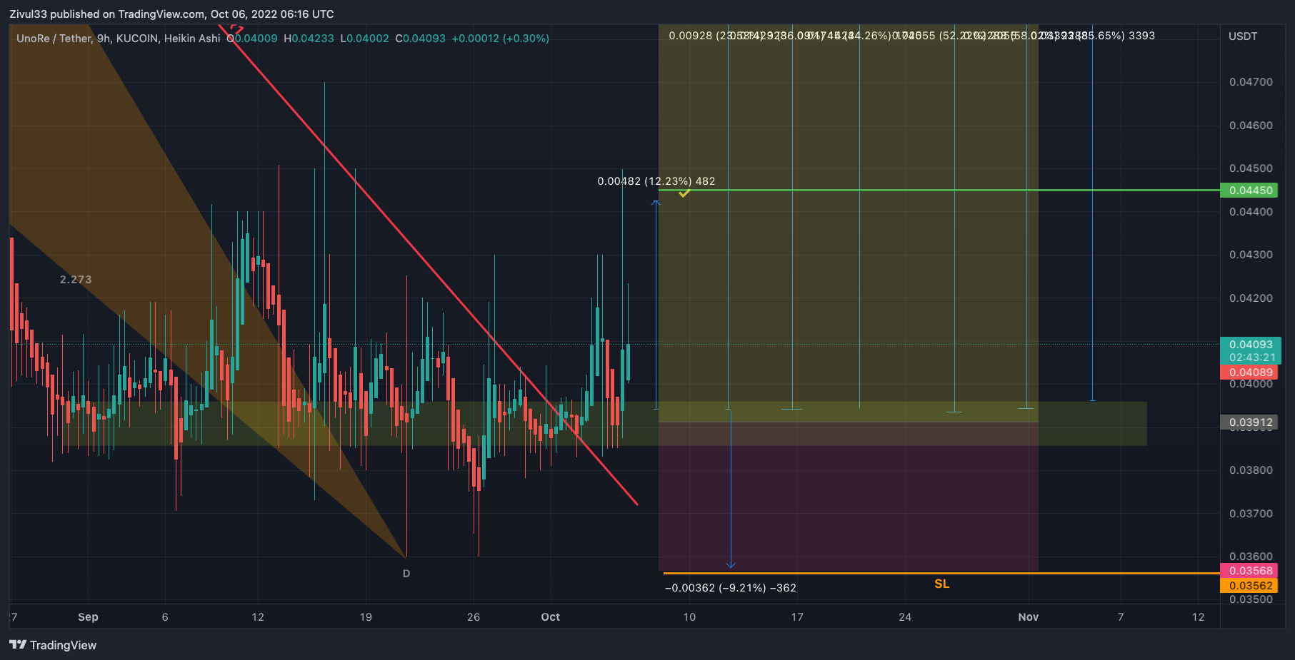
Task: Click the 26 date label on time axis
Action: (x=474, y=617)
